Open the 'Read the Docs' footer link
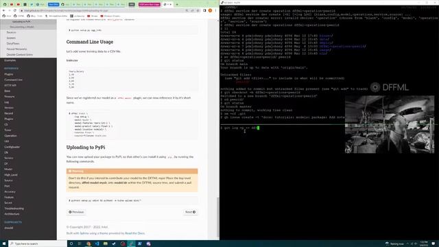The image size is (439, 247). [x=134, y=233]
